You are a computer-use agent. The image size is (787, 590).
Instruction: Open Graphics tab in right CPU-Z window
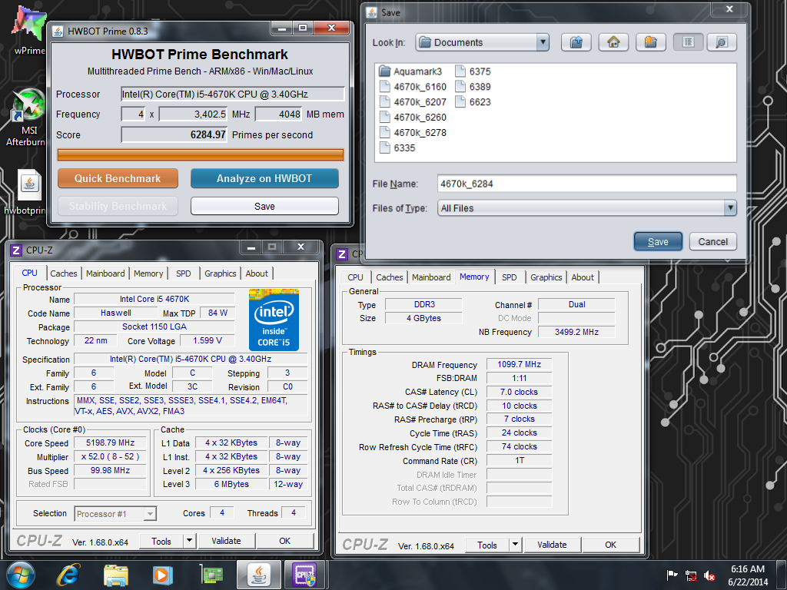(x=546, y=277)
